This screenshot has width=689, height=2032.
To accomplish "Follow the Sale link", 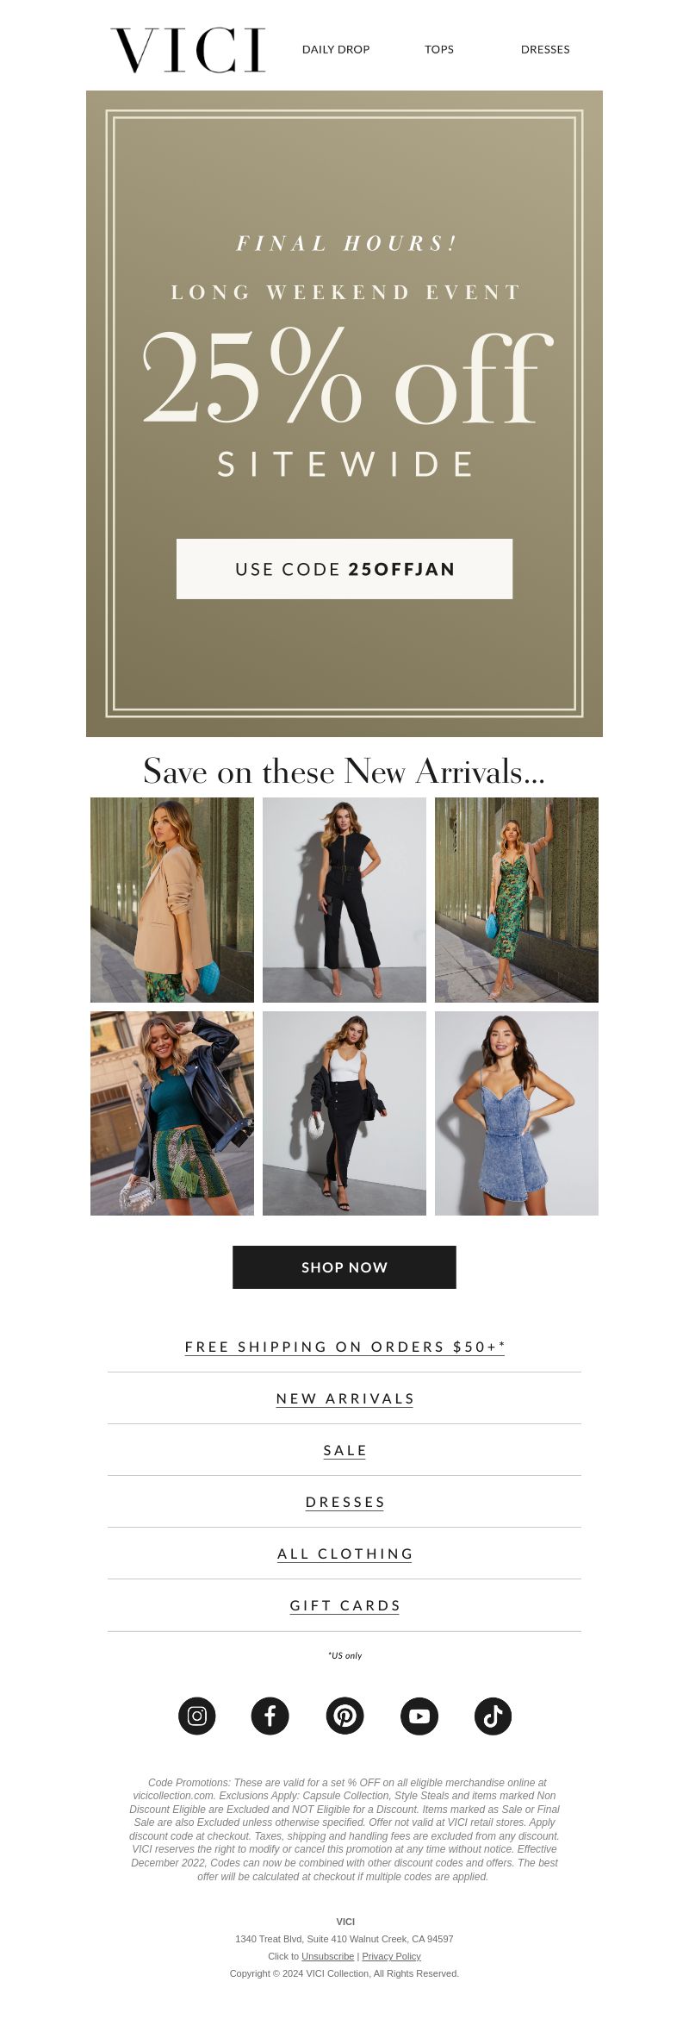I will pyautogui.click(x=344, y=1450).
